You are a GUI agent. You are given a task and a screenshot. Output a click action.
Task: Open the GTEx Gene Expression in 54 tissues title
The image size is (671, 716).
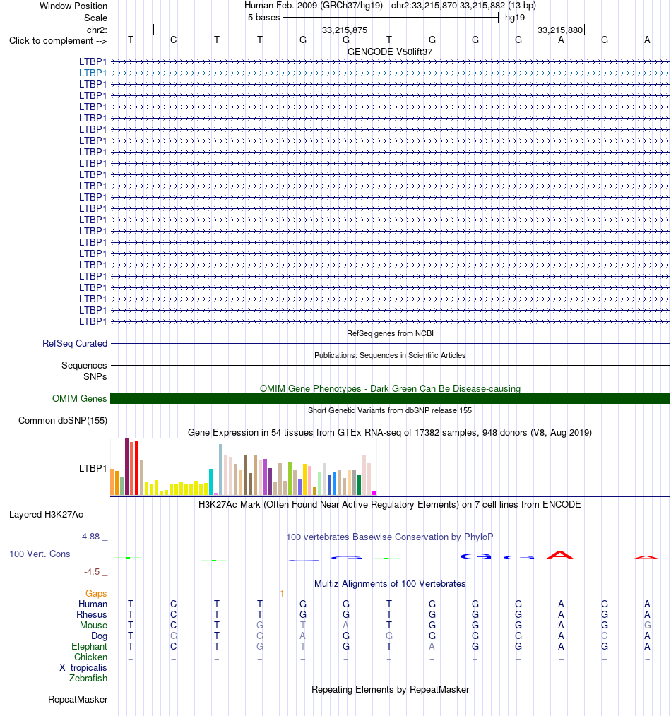(390, 432)
